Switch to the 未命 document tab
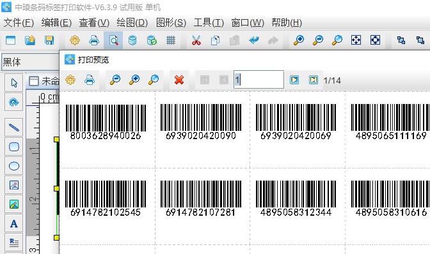This screenshot has width=430, height=254. point(44,81)
